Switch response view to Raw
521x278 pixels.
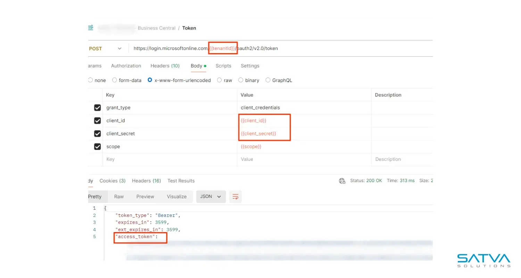(119, 197)
